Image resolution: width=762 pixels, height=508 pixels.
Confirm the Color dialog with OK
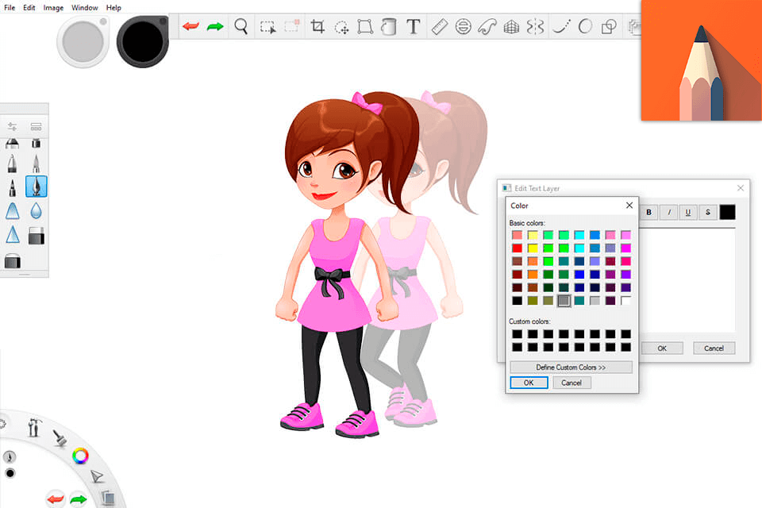(x=529, y=383)
